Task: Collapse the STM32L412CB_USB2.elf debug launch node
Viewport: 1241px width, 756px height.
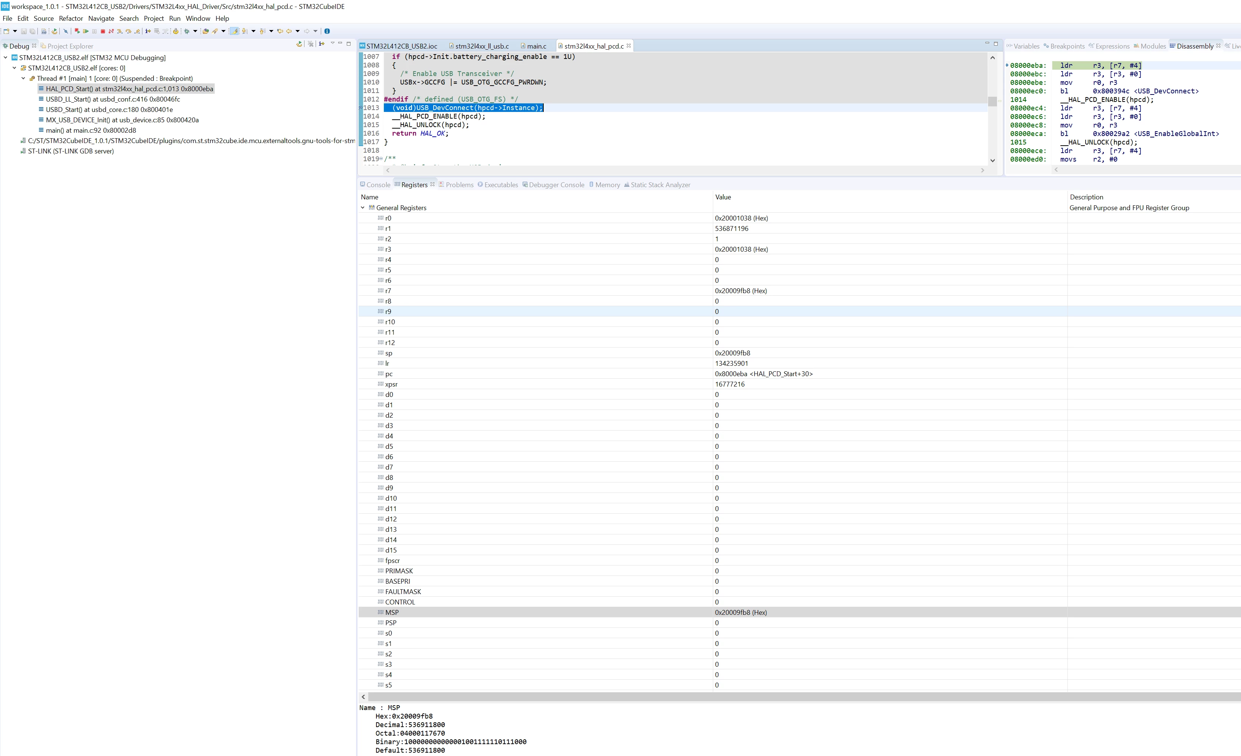Action: pos(6,58)
